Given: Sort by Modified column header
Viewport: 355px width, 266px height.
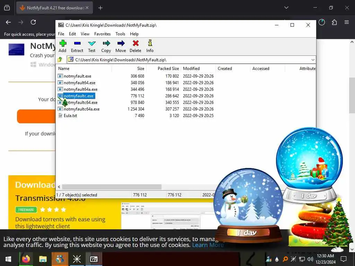Looking at the screenshot, I should pyautogui.click(x=198, y=69).
